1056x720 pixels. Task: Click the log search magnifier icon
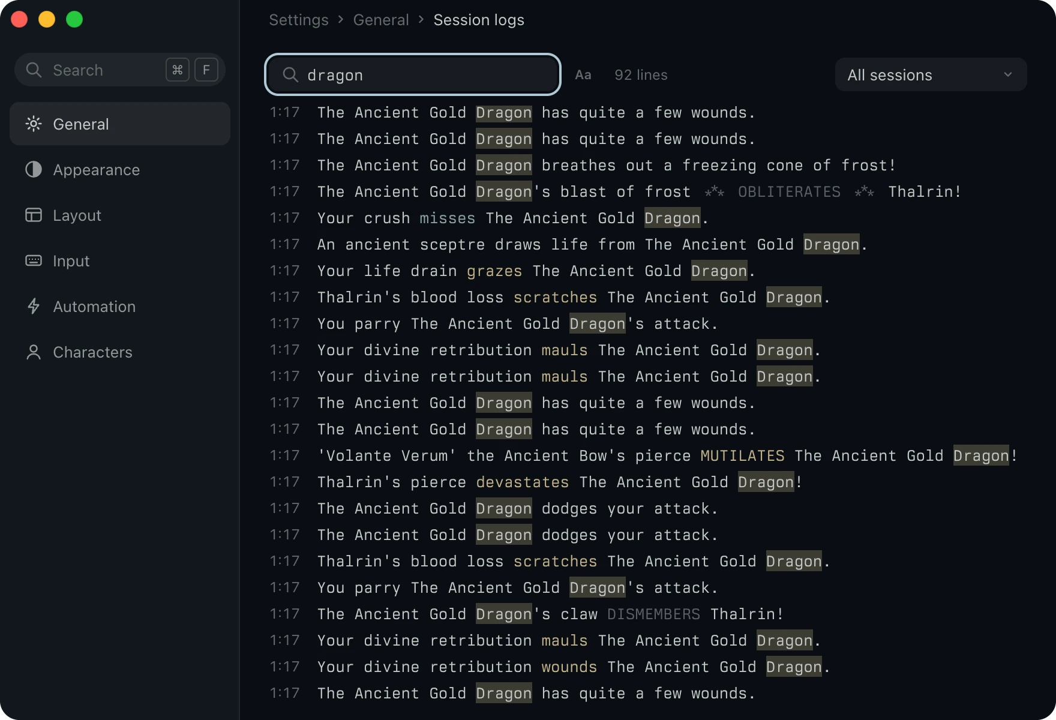tap(290, 74)
